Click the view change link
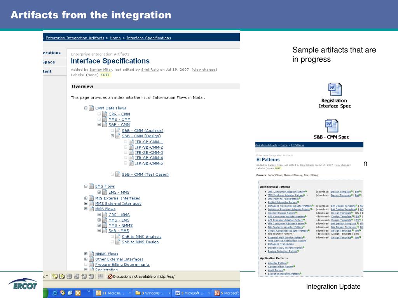The height and width of the screenshot is (298, 398). pyautogui.click(x=204, y=69)
